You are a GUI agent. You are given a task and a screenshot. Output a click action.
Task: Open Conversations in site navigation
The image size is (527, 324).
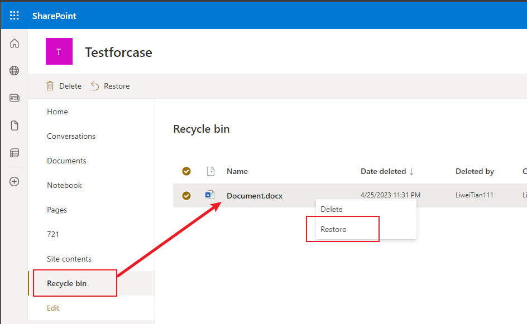coord(71,136)
